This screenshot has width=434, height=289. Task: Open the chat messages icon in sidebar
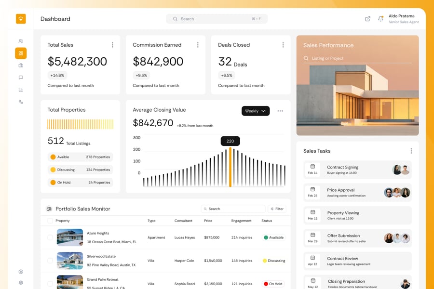(21, 78)
